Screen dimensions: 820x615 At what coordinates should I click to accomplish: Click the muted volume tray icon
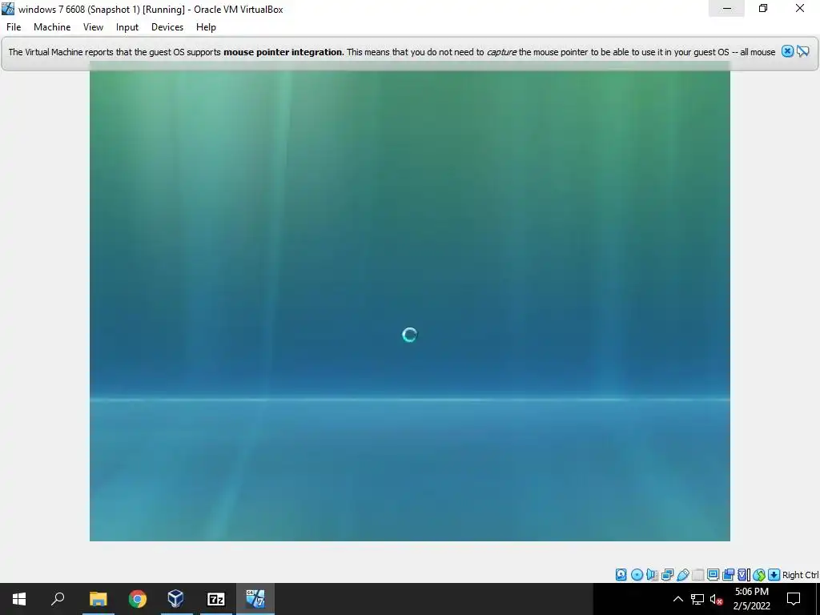717,599
